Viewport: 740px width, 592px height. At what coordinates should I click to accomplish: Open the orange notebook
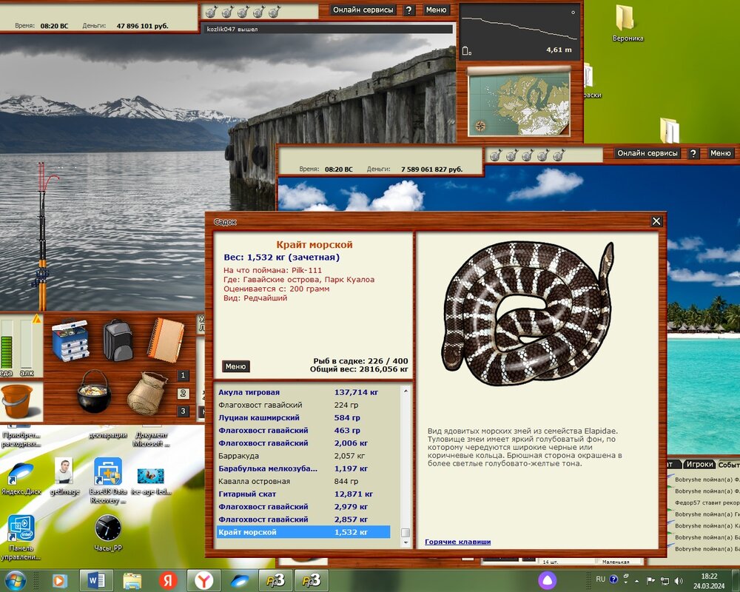point(164,340)
